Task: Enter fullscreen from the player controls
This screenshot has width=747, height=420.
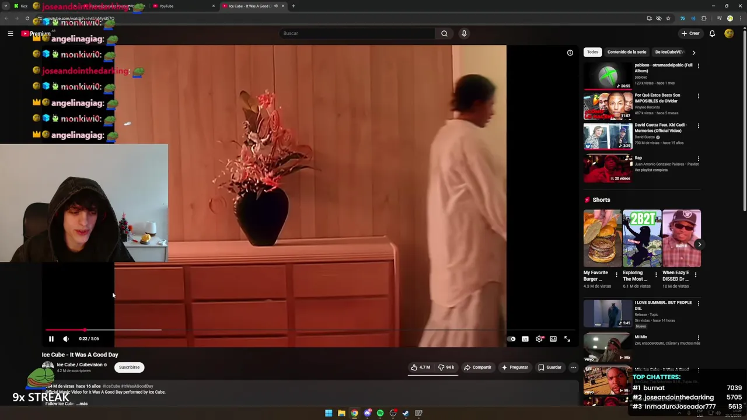Action: coord(567,339)
